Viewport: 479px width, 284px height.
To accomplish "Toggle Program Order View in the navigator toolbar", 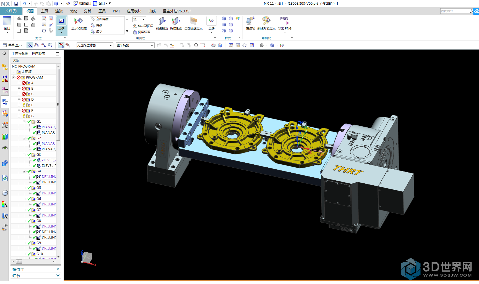I will click(x=30, y=45).
